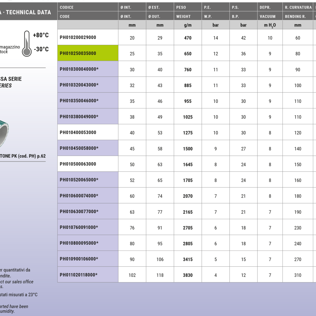Viewport: 316px width, 316px height.
Task: Select the R. CURVATURA column header
Action: (x=298, y=7)
